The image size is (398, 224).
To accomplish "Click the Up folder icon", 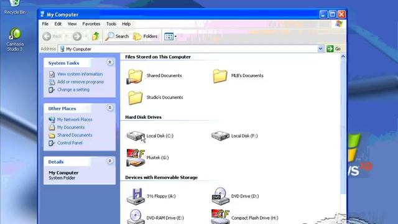I will point(95,36).
